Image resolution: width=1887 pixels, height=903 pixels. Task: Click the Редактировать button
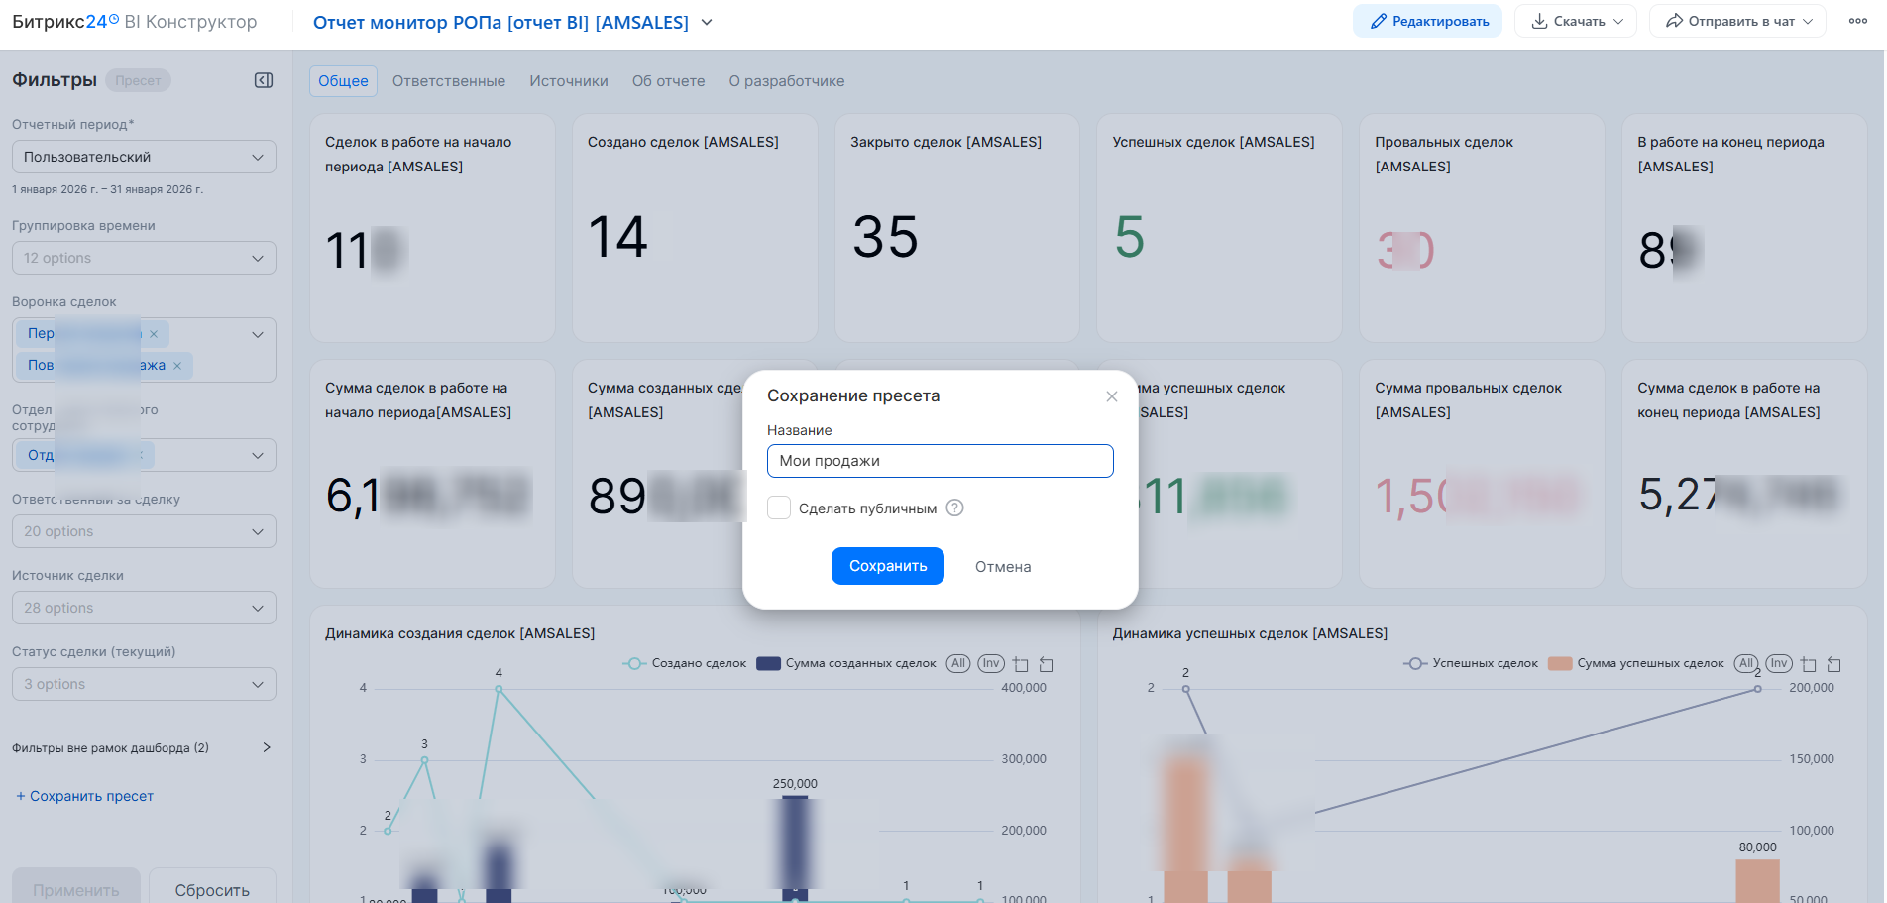coord(1427,21)
